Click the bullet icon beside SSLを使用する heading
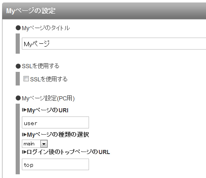The image size is (206, 178). [x=18, y=66]
